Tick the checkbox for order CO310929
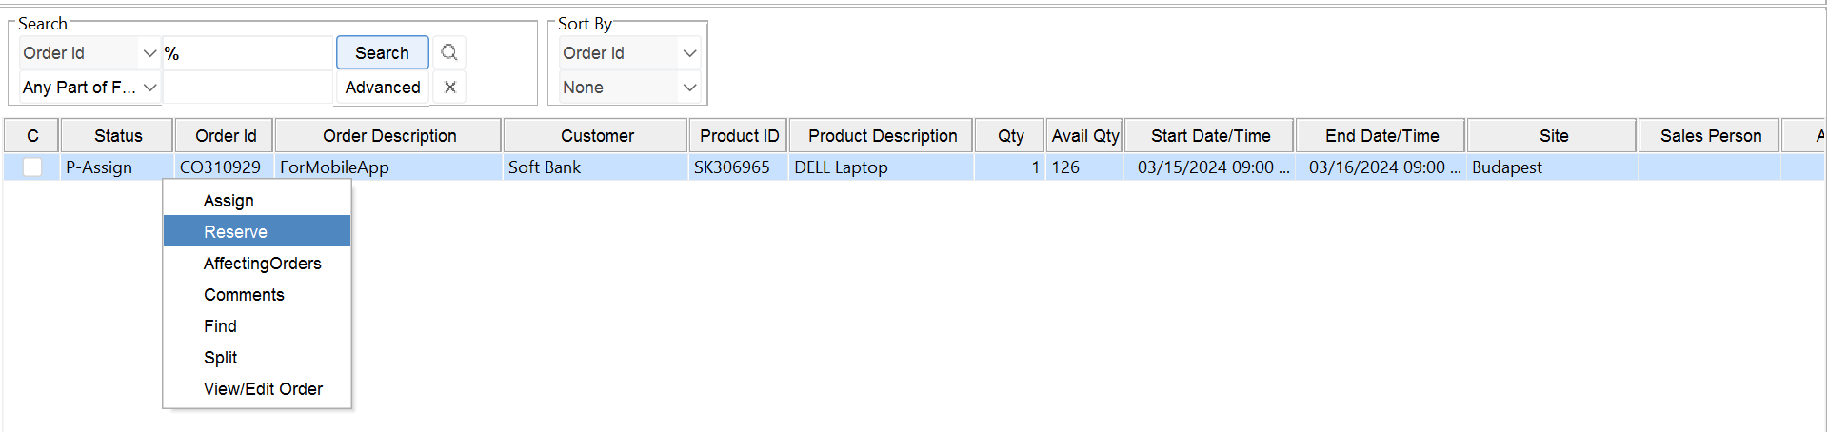Screen dimensions: 1828x432 coord(32,167)
